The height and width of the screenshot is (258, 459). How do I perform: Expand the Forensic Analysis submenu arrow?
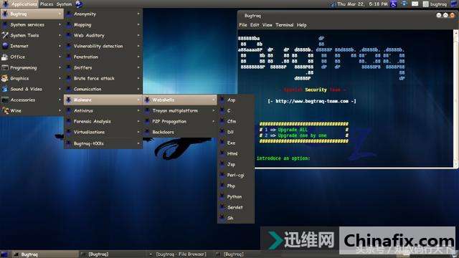138,121
